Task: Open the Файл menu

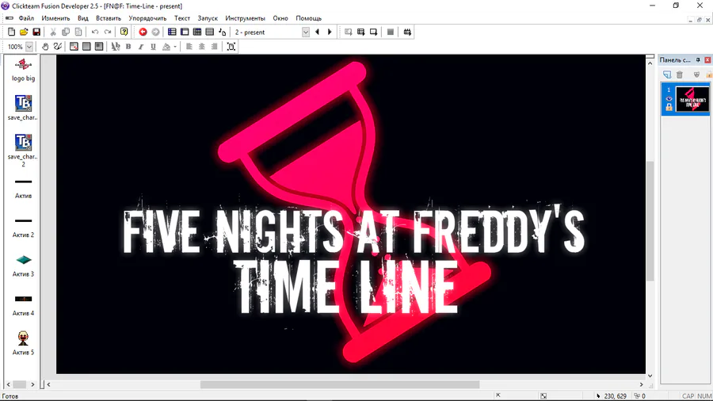Action: (x=26, y=18)
